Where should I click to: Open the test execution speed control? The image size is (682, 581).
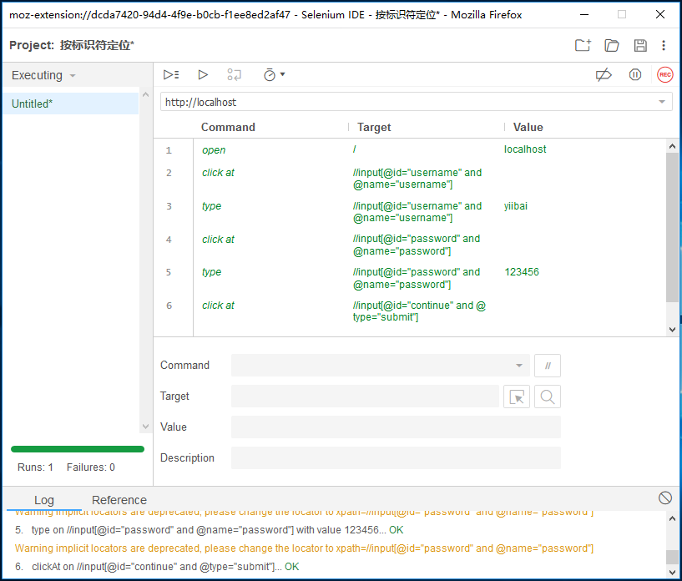click(274, 75)
